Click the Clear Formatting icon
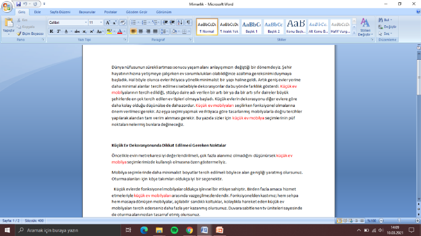421x236 pixels. pyautogui.click(x=123, y=23)
